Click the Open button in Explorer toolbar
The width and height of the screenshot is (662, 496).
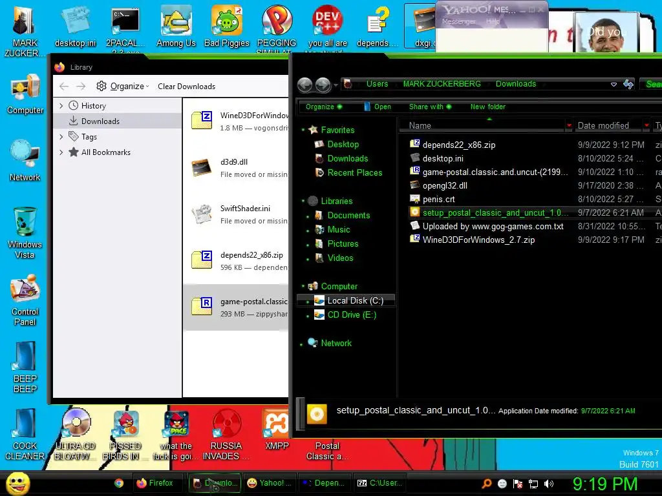pos(378,107)
